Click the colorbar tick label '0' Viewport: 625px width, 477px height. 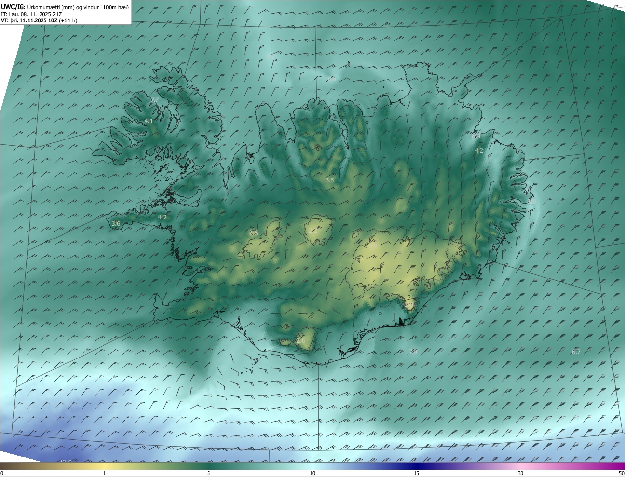point(2,473)
